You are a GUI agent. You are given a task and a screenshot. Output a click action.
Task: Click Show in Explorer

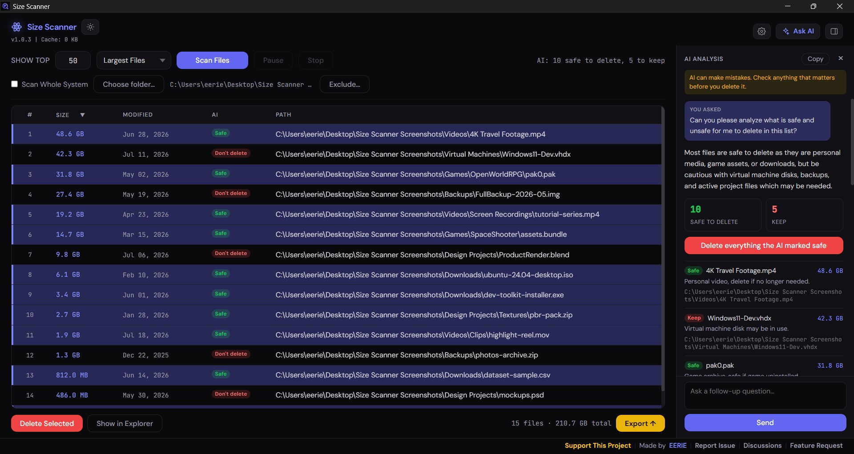click(x=125, y=424)
